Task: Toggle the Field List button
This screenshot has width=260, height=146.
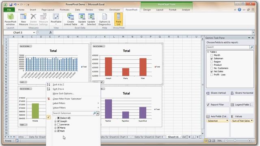Action: click(118, 19)
